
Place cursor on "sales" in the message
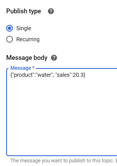click(63, 75)
